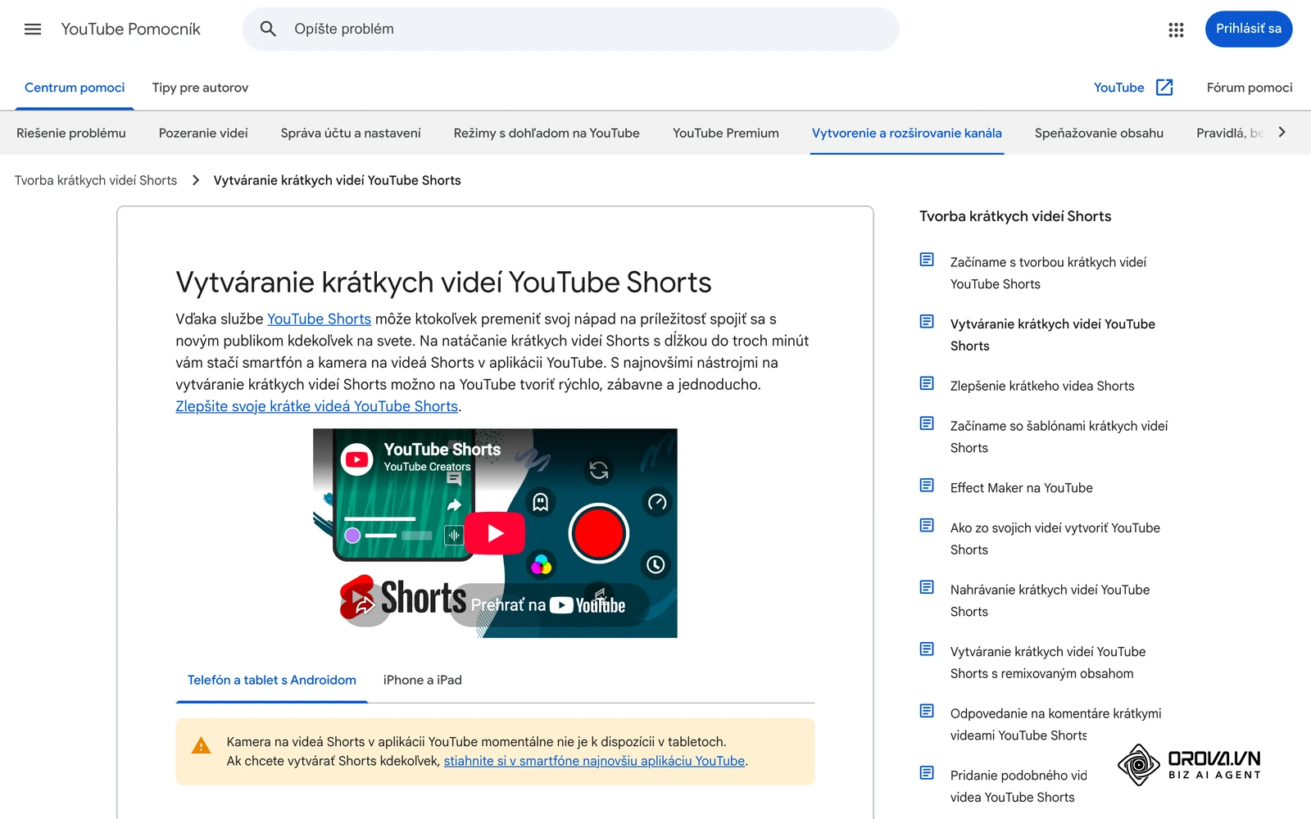Select the iPhone a iPad tab
Image resolution: width=1311 pixels, height=819 pixels.
pyautogui.click(x=422, y=681)
